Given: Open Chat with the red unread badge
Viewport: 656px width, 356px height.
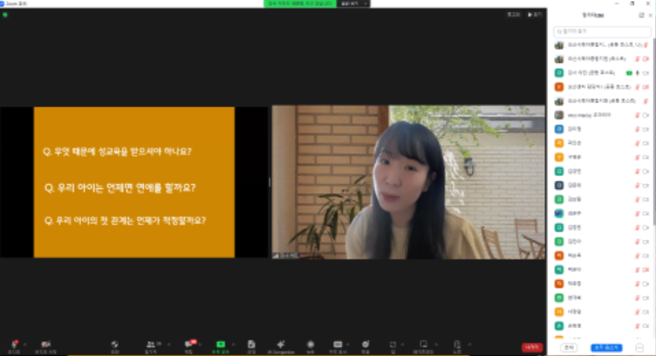Looking at the screenshot, I should tap(189, 345).
